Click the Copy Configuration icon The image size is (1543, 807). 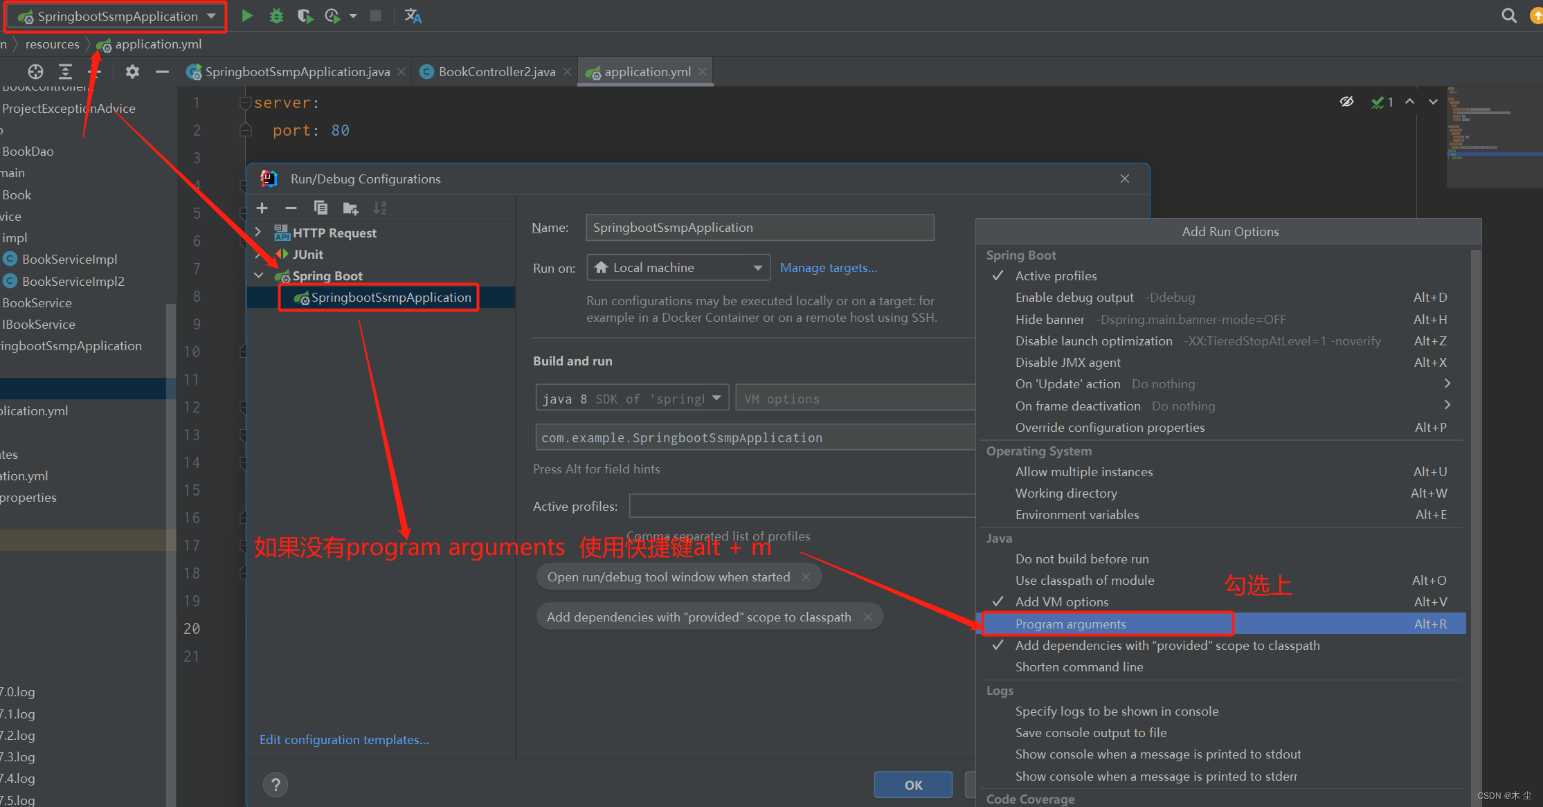coord(321,208)
